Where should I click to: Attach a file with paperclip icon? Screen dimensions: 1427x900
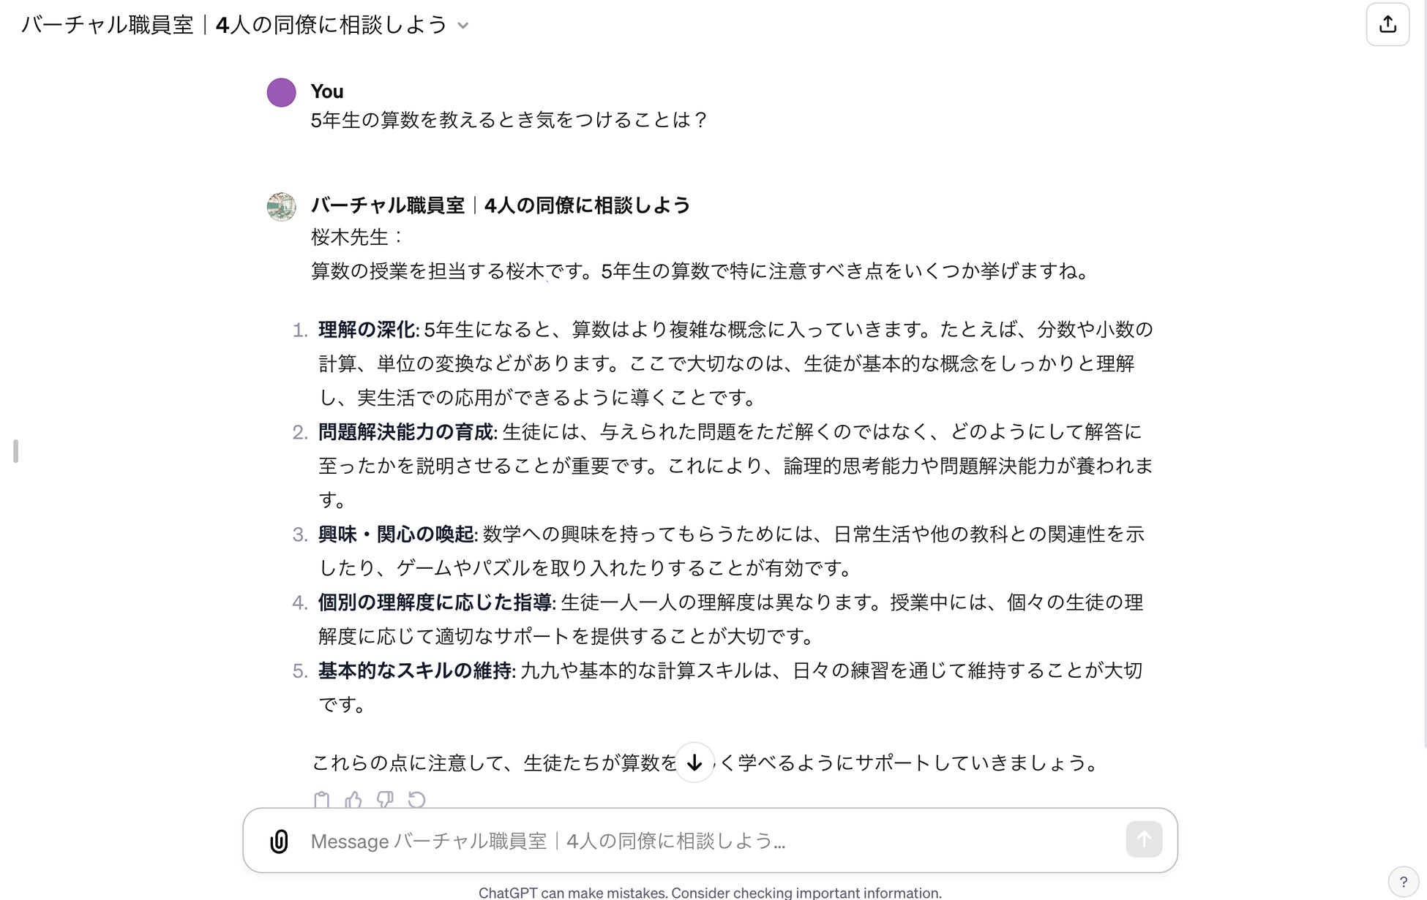(x=279, y=841)
